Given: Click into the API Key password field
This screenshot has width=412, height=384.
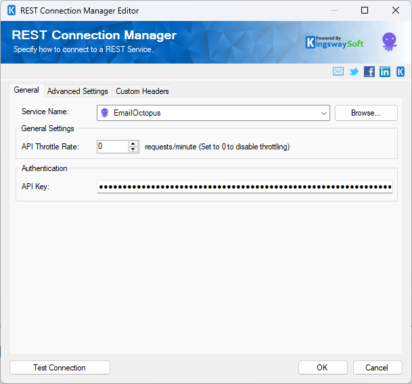Looking at the screenshot, I should pos(245,187).
